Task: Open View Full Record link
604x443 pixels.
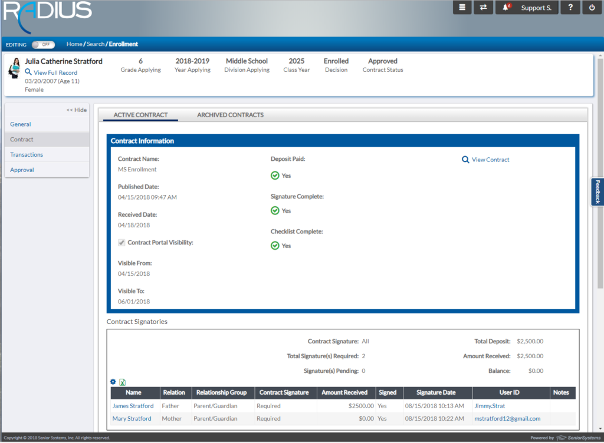Action: 55,72
